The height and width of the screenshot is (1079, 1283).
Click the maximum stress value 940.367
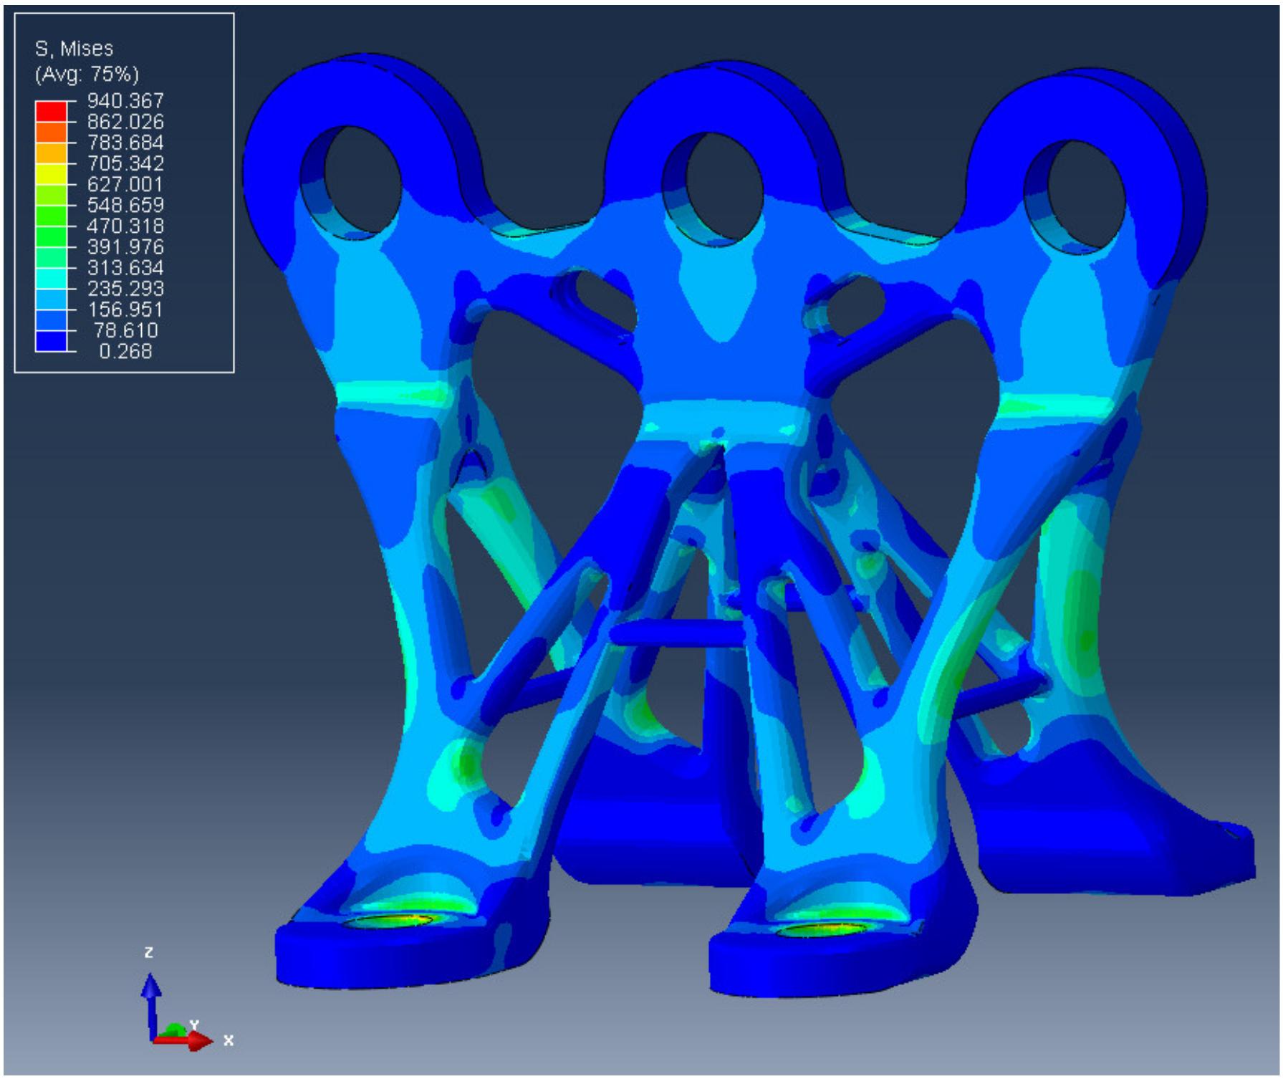click(x=125, y=100)
